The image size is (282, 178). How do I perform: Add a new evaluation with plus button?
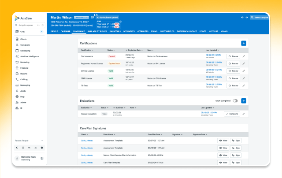244,100
